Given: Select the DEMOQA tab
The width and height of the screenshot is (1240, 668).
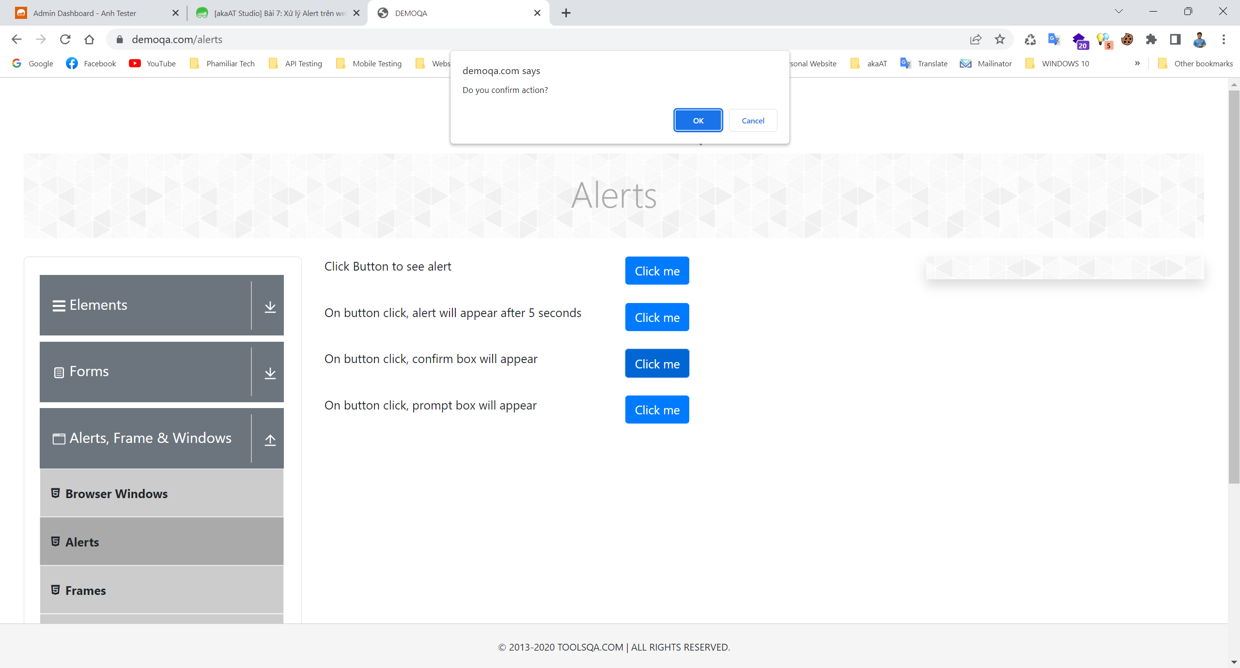Looking at the screenshot, I should tap(458, 13).
